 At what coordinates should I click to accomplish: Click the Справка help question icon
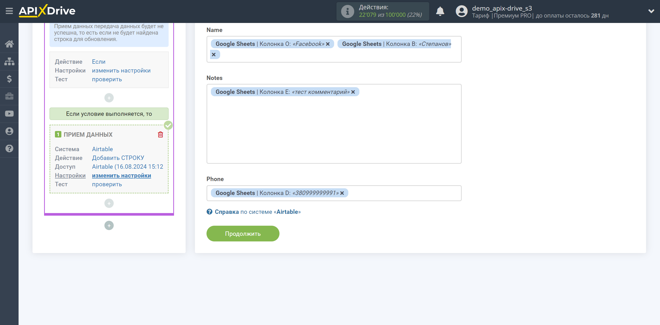coord(210,212)
